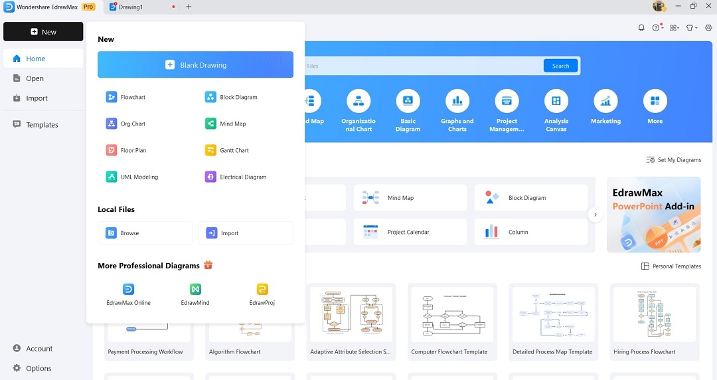
Task: Show next diagram cards with arrow
Action: [x=596, y=215]
